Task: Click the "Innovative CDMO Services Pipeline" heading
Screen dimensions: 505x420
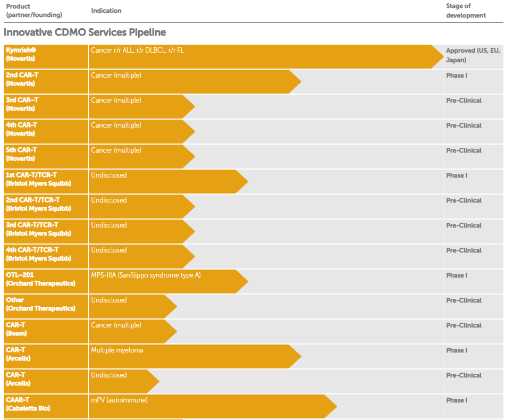Action: click(x=85, y=32)
